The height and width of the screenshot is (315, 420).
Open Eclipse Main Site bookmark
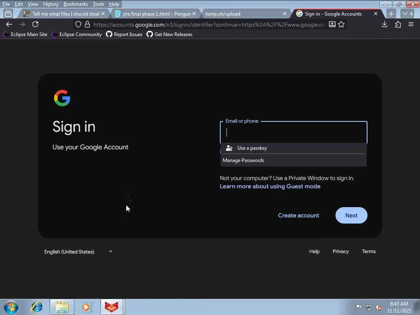coord(25,34)
